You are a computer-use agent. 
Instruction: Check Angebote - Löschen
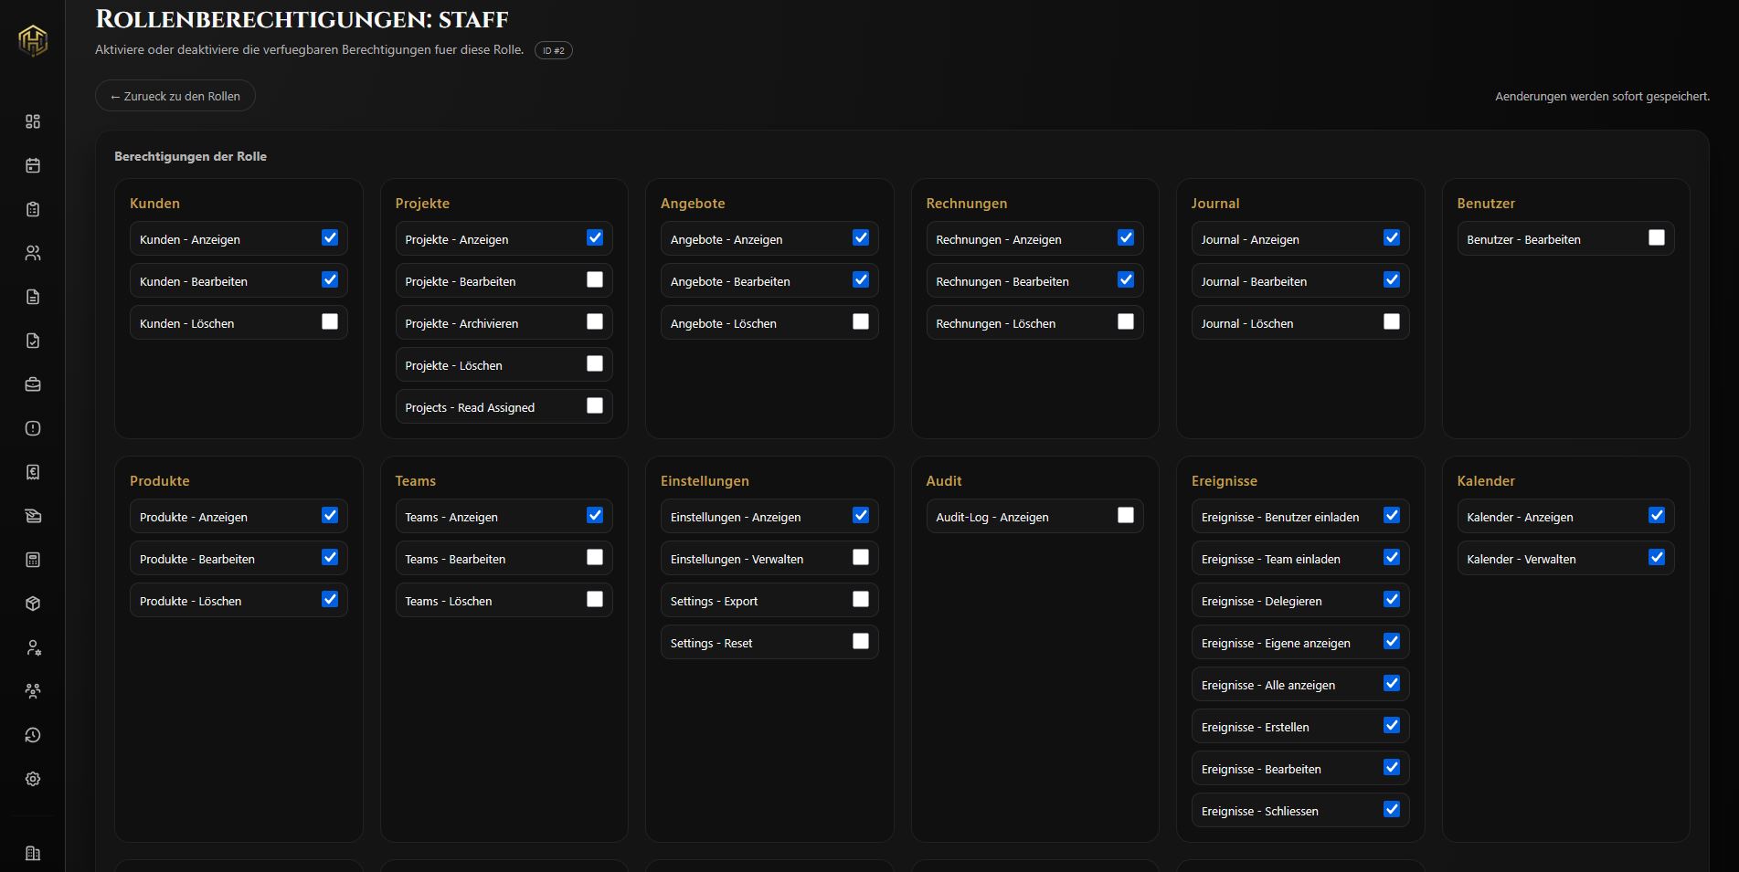pyautogui.click(x=861, y=321)
